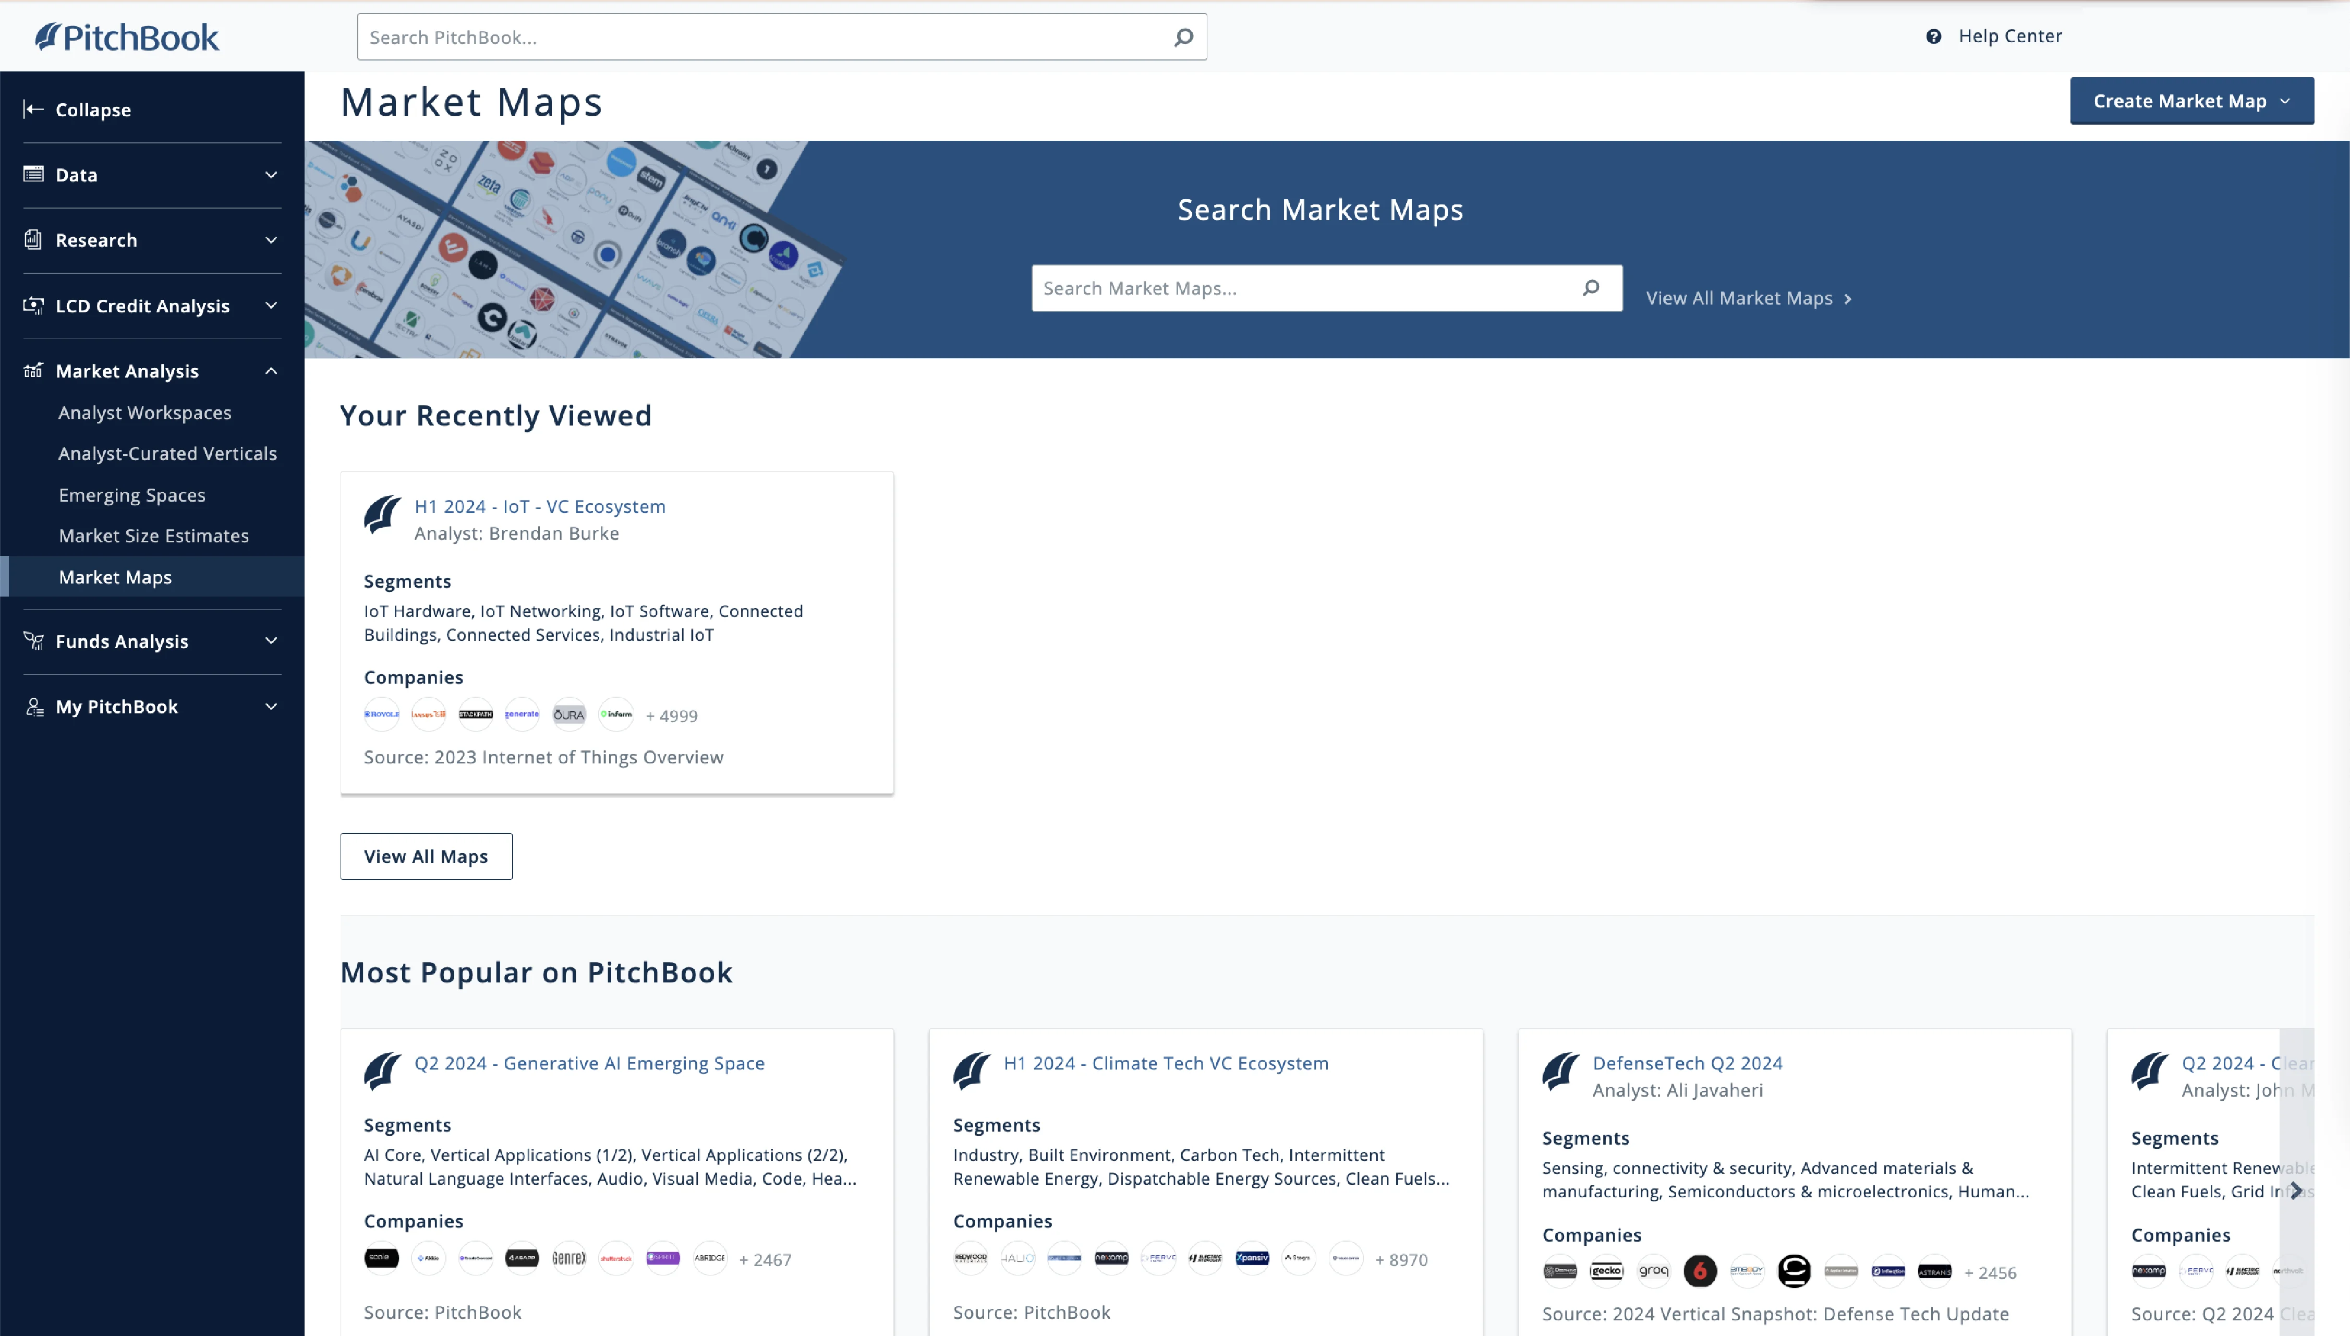Click the Collapse sidebar arrow icon

click(x=34, y=109)
